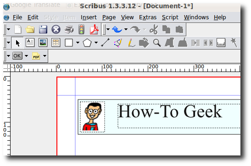Open the Page menu
This screenshot has height=166, width=251.
point(109,17)
